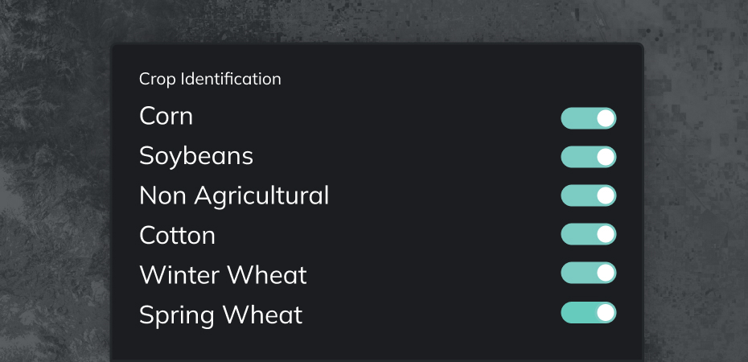Select the Cotton label text
Screen dimensions: 748x362
tap(177, 235)
